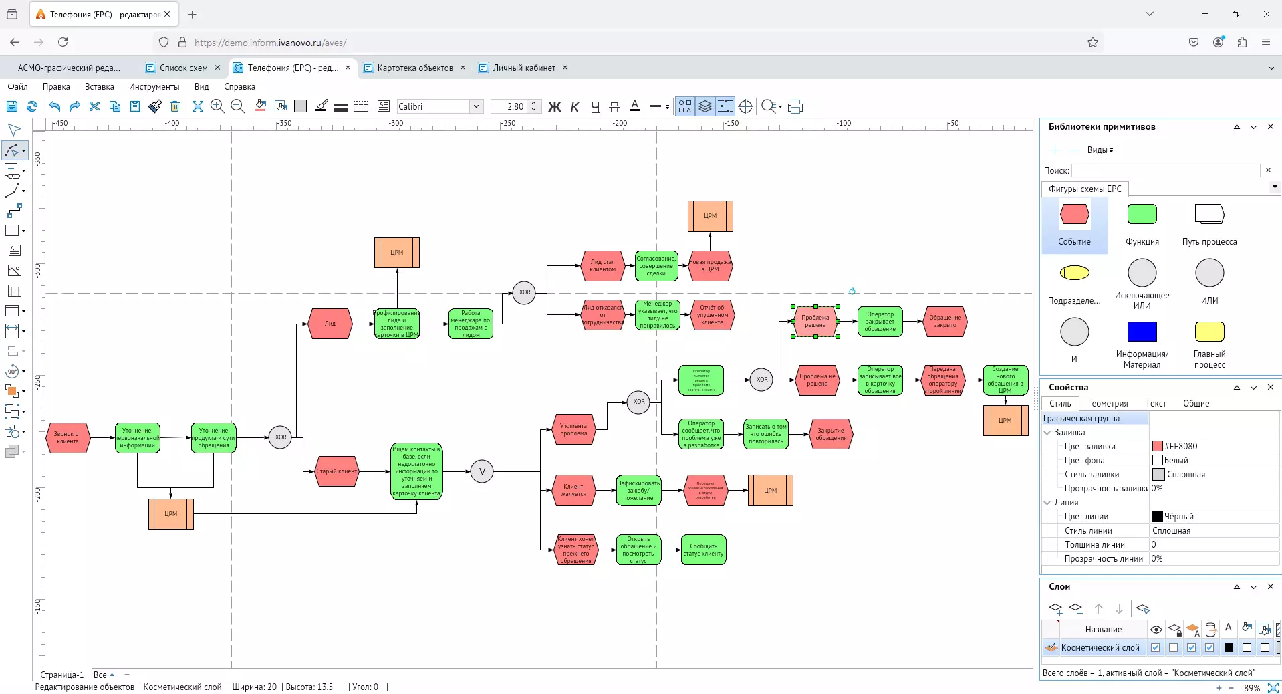The width and height of the screenshot is (1282, 694).
Task: Cut the selection with the scissors icon
Action: (94, 106)
